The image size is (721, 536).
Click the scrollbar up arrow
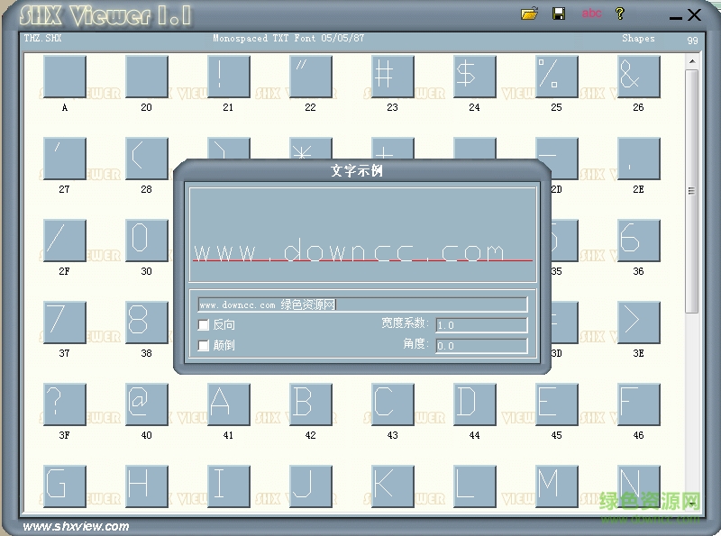tap(692, 61)
